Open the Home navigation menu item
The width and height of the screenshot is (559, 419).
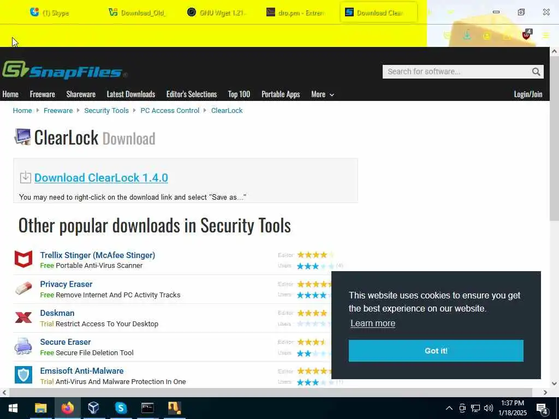click(10, 94)
